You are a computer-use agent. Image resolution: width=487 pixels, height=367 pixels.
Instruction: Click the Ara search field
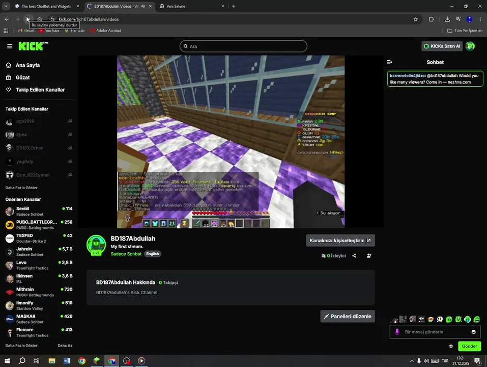click(x=243, y=46)
